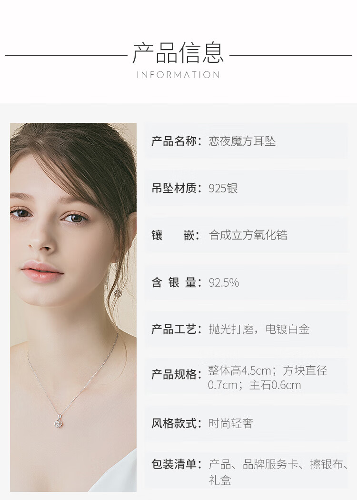Click the 抛光打磨，电镀白金 craft value
The width and height of the screenshot is (357, 500).
point(259,329)
